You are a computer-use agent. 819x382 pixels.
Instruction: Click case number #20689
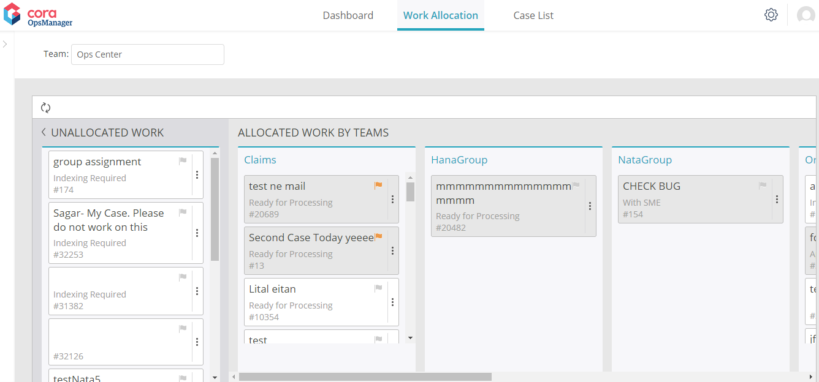[x=264, y=214]
